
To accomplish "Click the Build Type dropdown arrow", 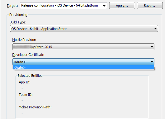I will 155,29.
